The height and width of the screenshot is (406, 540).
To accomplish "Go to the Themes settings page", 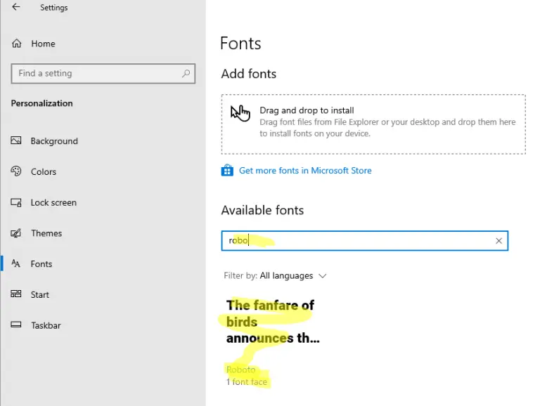I will point(46,233).
